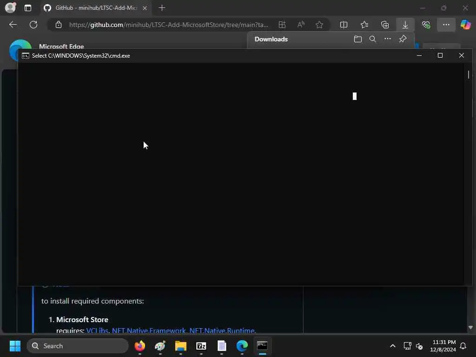Add this page to favorites star
Image resolution: width=476 pixels, height=357 pixels.
pos(319,25)
